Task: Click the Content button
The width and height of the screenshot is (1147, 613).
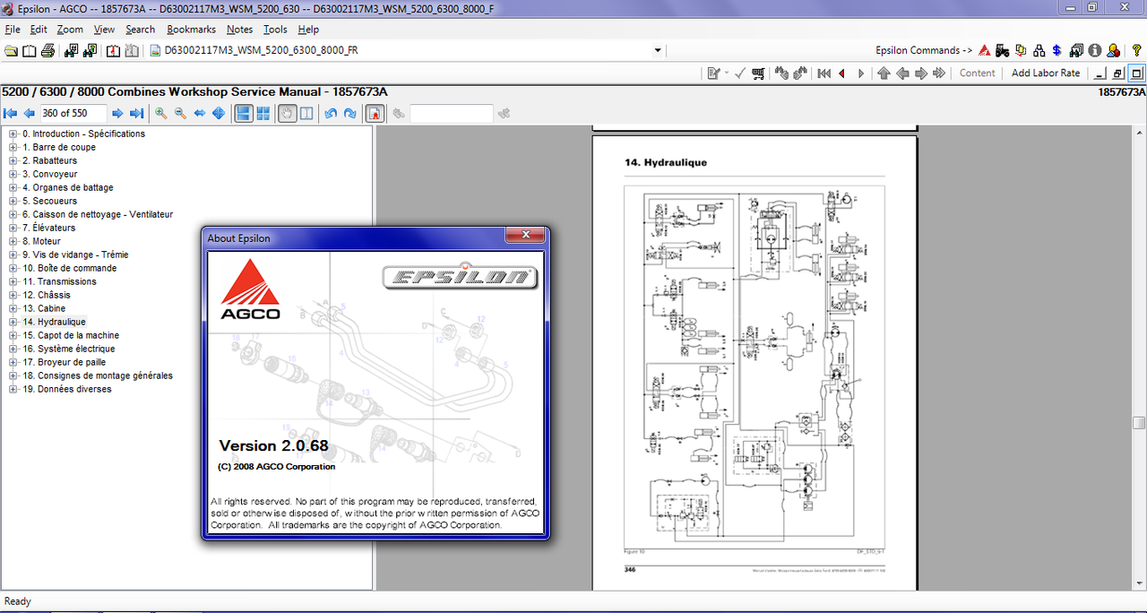Action: tap(977, 73)
